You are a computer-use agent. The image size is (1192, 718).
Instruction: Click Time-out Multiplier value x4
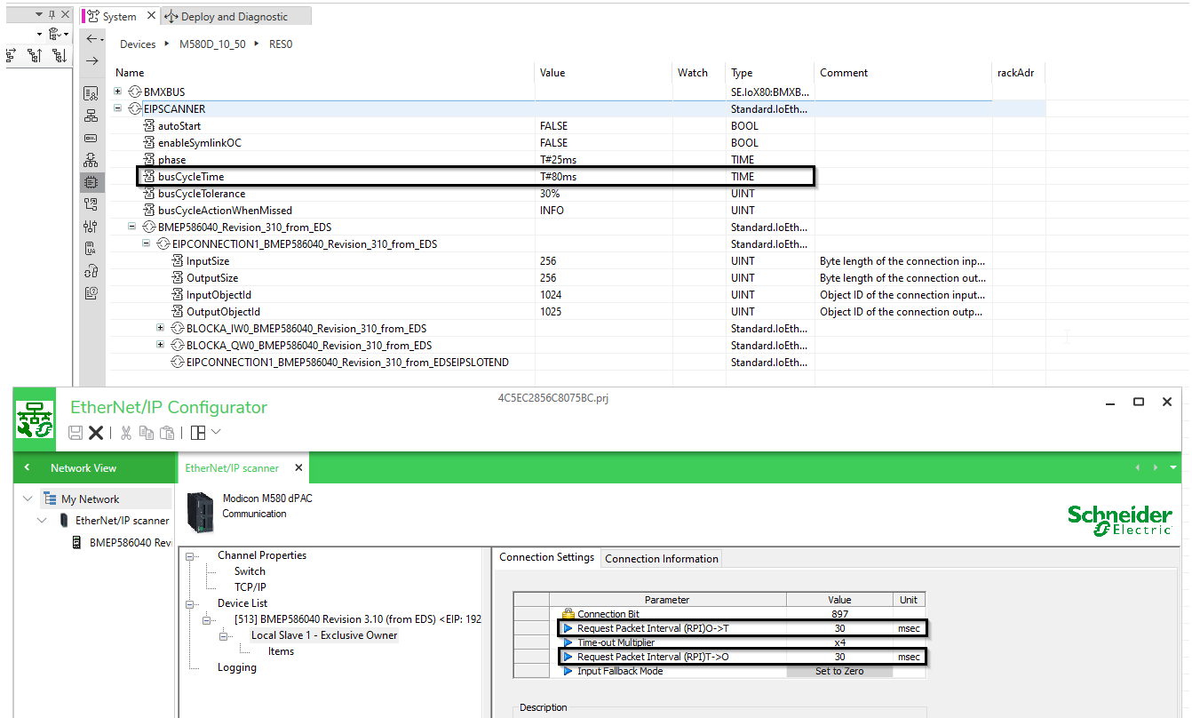click(x=839, y=642)
